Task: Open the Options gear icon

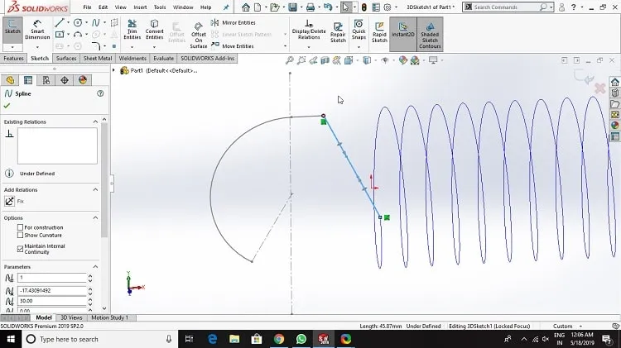Action: 388,7
